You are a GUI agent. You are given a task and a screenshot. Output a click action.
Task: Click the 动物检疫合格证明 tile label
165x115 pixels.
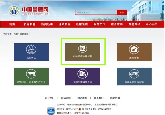pyautogui.click(x=83, y=56)
